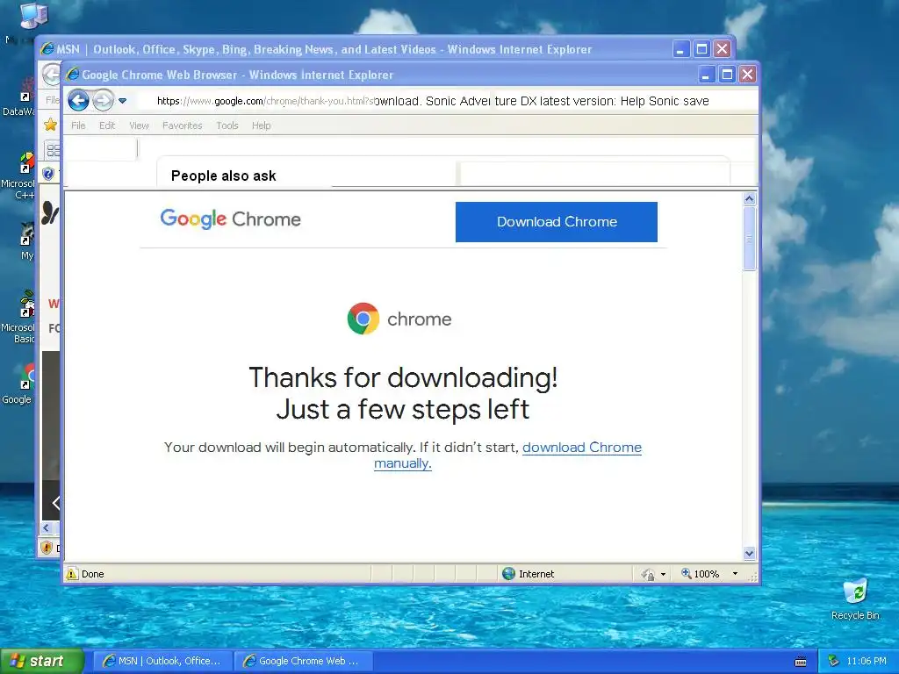Click the 100% zoom level magnifier

click(687, 573)
